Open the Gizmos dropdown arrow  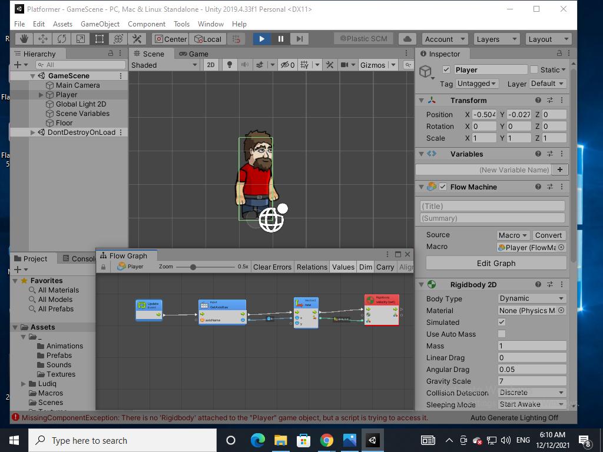pyautogui.click(x=393, y=65)
